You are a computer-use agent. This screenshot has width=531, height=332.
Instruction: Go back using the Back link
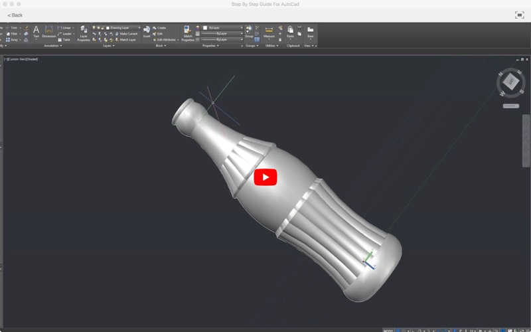[x=15, y=15]
